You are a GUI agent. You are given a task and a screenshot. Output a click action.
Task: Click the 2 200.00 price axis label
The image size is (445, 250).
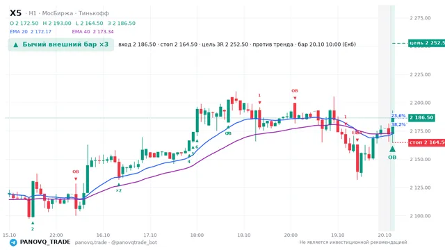click(x=420, y=103)
